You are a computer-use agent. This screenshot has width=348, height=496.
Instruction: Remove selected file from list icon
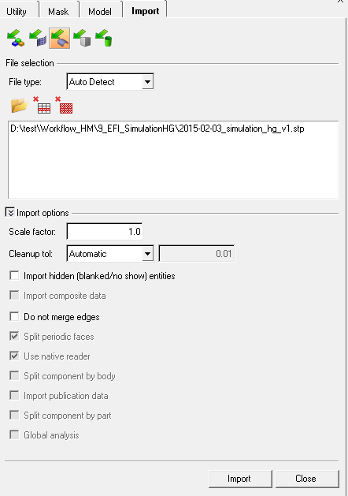[42, 106]
